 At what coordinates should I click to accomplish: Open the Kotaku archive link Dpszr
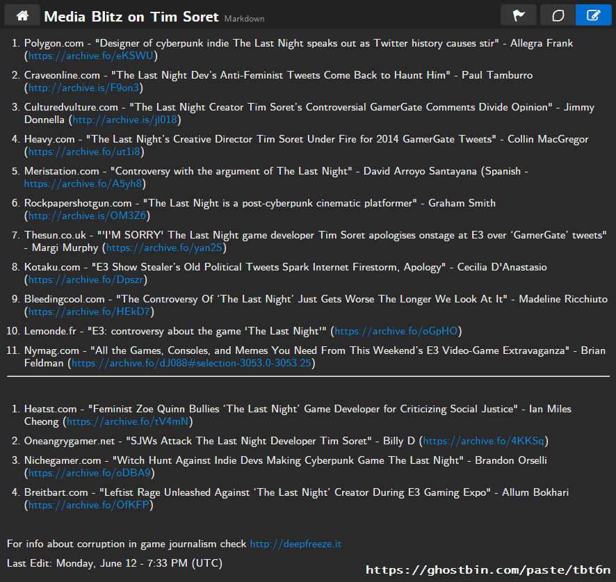86,280
